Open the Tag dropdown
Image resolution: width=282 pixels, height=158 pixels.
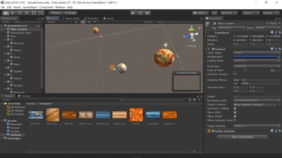coord(231,28)
